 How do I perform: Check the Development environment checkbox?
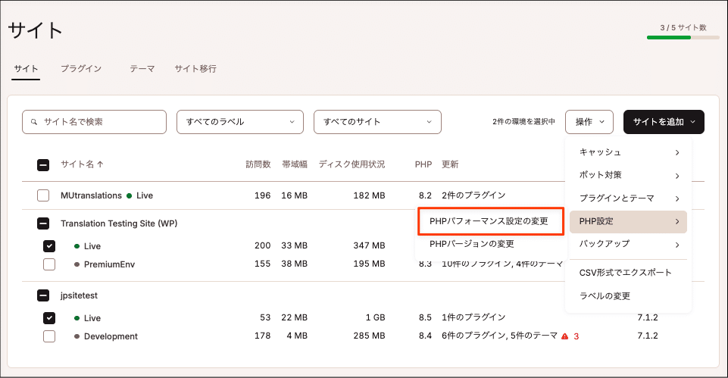(x=49, y=336)
